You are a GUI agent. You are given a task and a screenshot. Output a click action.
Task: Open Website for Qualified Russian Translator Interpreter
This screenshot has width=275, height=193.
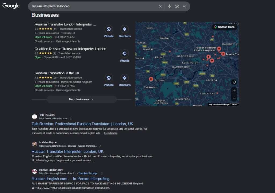(125, 56)
